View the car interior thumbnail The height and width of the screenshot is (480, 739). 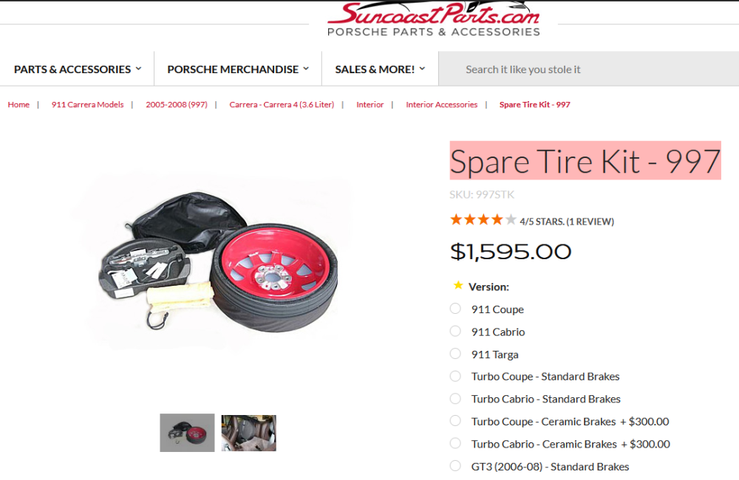[x=249, y=433]
